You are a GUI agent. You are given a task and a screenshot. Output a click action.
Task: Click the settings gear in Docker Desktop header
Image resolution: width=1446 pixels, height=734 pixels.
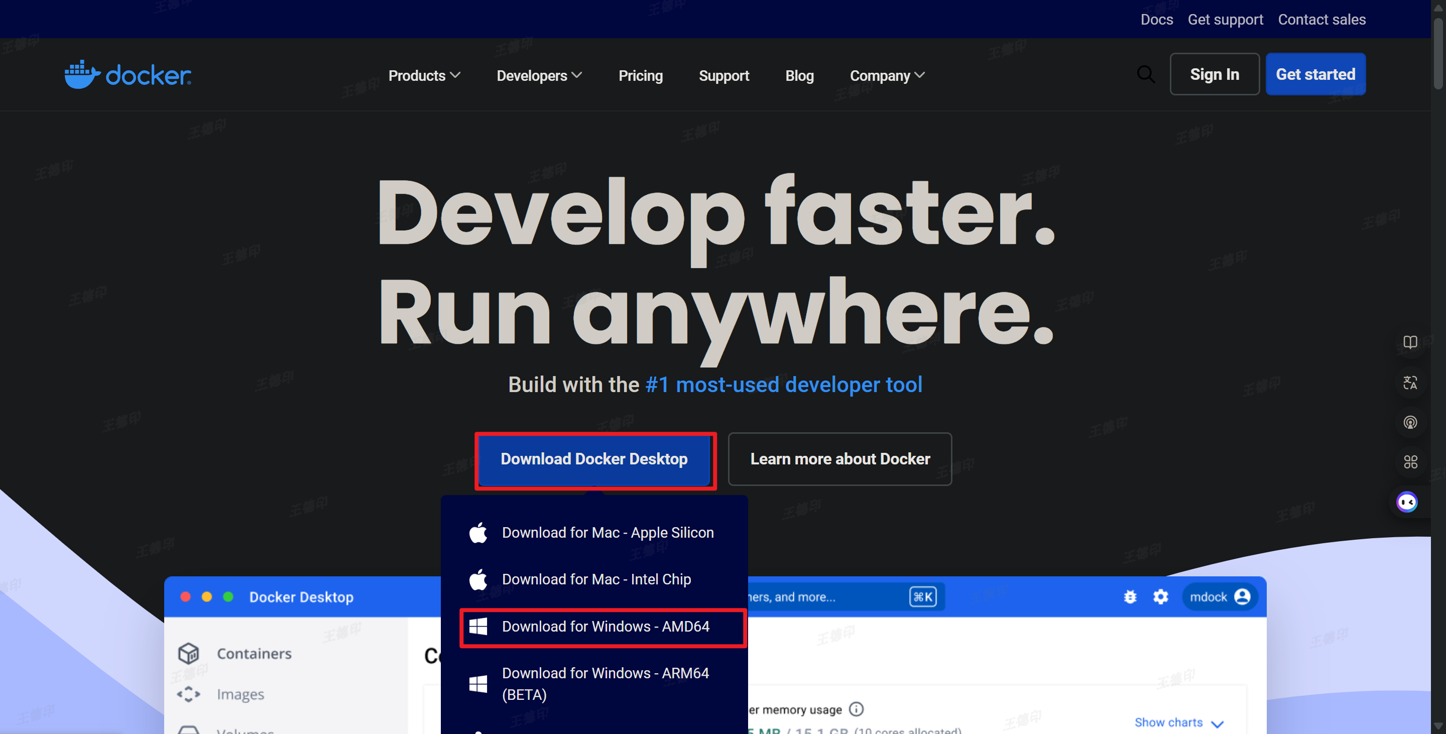[x=1161, y=596]
